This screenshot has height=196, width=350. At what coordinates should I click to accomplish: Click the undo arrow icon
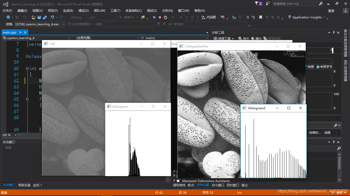tap(53, 17)
